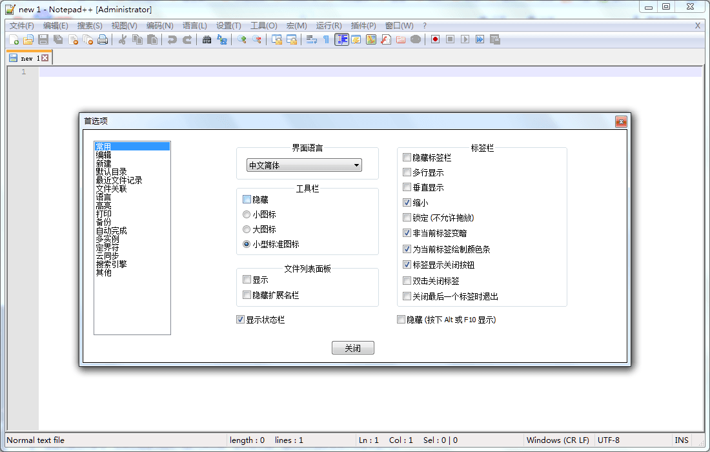Open 界面语言 dropdown 中文简体

coord(304,165)
